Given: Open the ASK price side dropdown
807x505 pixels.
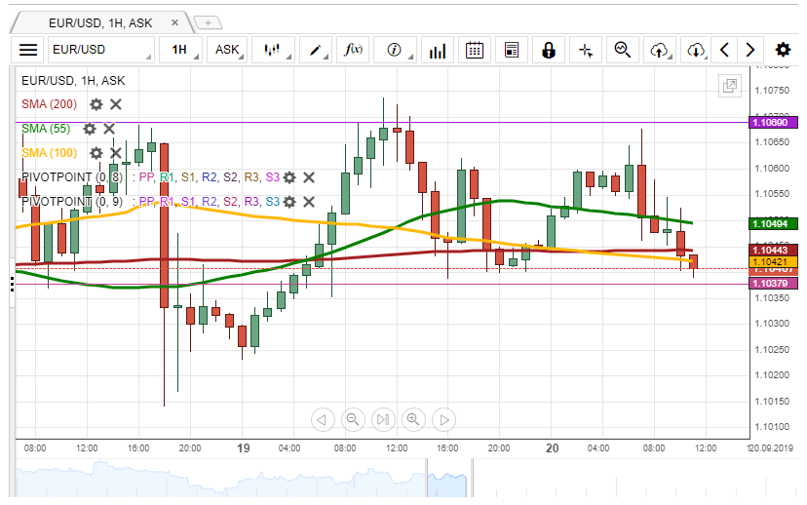Looking at the screenshot, I should point(229,50).
